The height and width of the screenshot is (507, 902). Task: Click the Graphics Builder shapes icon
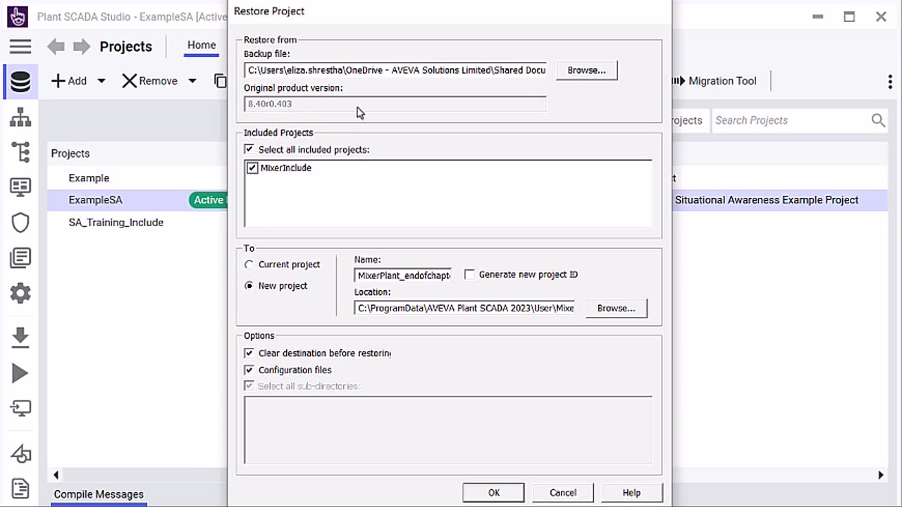click(20, 454)
